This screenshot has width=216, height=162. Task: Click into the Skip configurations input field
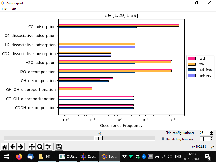[204, 133]
